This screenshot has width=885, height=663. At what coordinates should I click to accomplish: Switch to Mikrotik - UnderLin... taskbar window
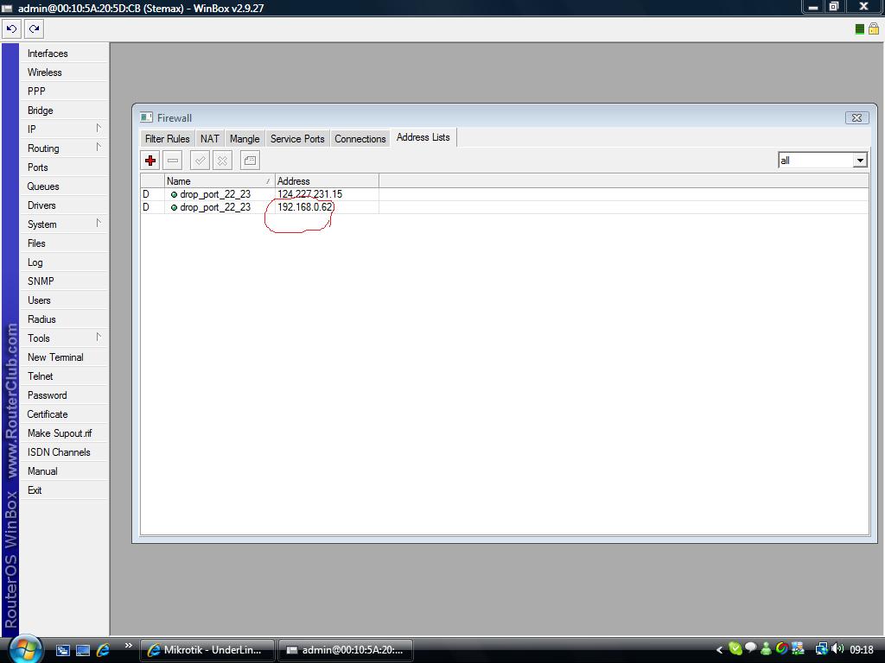(x=207, y=650)
